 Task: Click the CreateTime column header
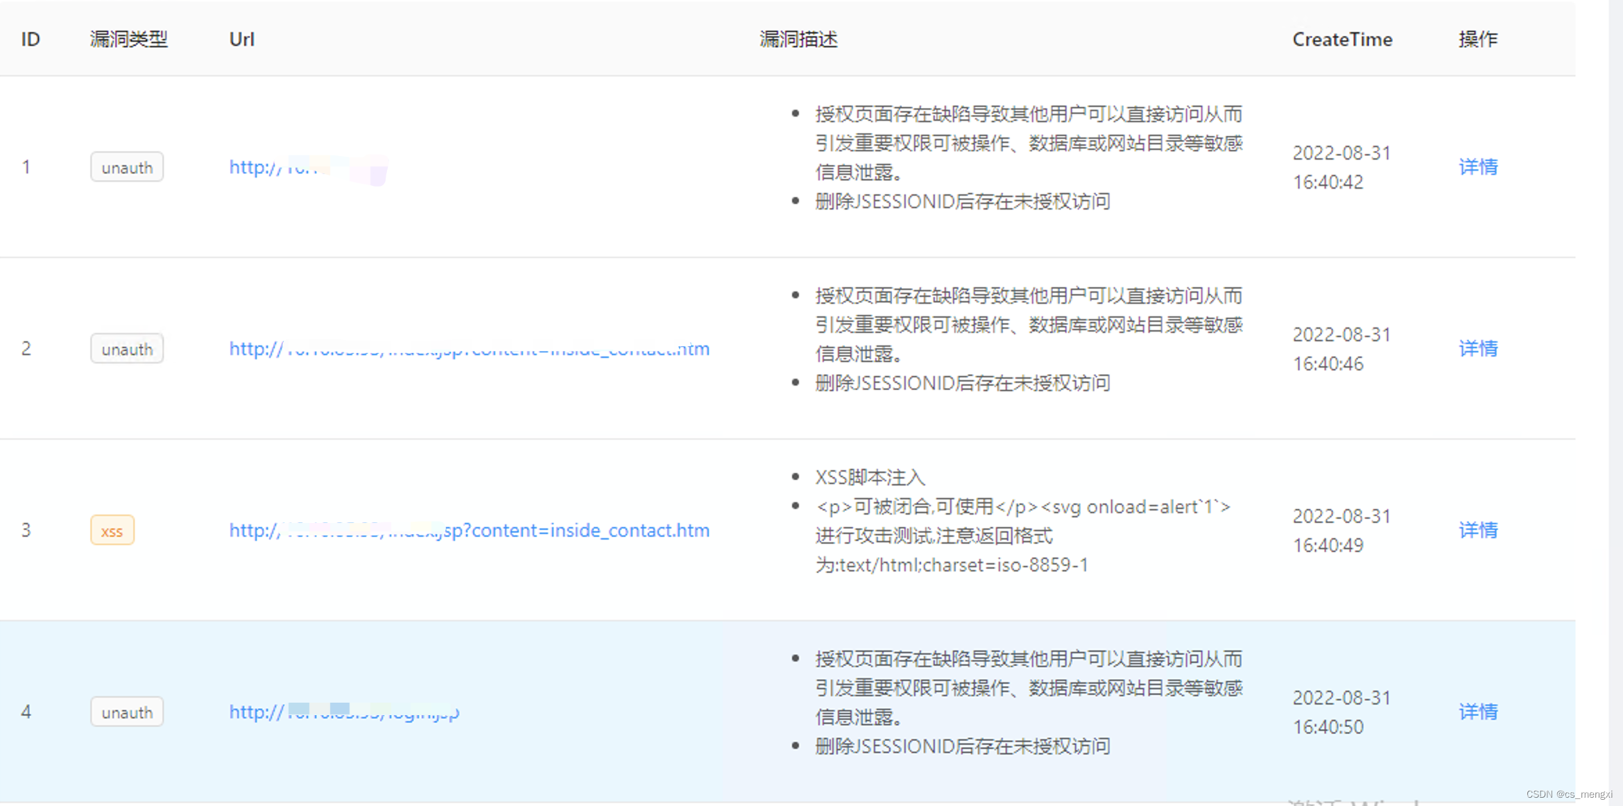pyautogui.click(x=1342, y=40)
